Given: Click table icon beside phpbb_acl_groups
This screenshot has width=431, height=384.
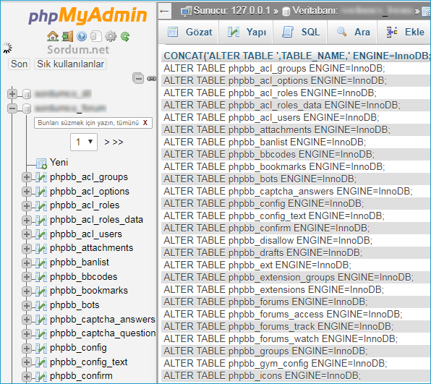Looking at the screenshot, I should [x=41, y=177].
